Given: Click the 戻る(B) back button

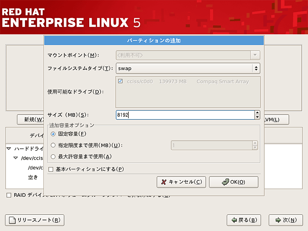Looking at the screenshot, I should coord(244,220).
